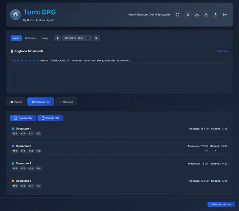Click the download icon beside the bug icon
Image resolution: width=239 pixels, height=211 pixels.
(x=197, y=15)
